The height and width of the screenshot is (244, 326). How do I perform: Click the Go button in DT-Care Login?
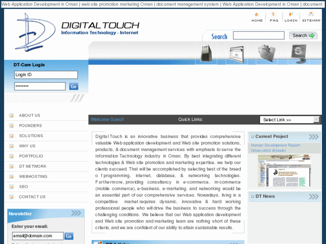(x=74, y=86)
